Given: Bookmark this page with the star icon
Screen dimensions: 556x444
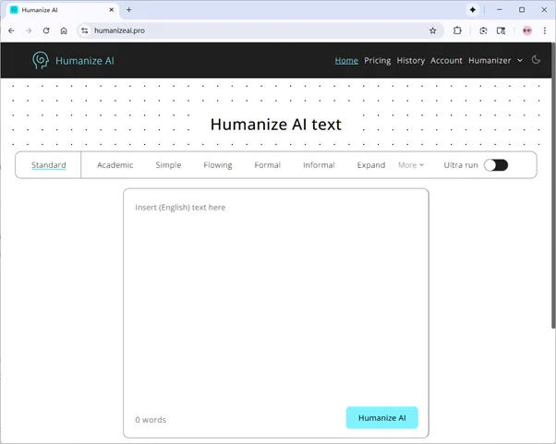Looking at the screenshot, I should pos(432,30).
